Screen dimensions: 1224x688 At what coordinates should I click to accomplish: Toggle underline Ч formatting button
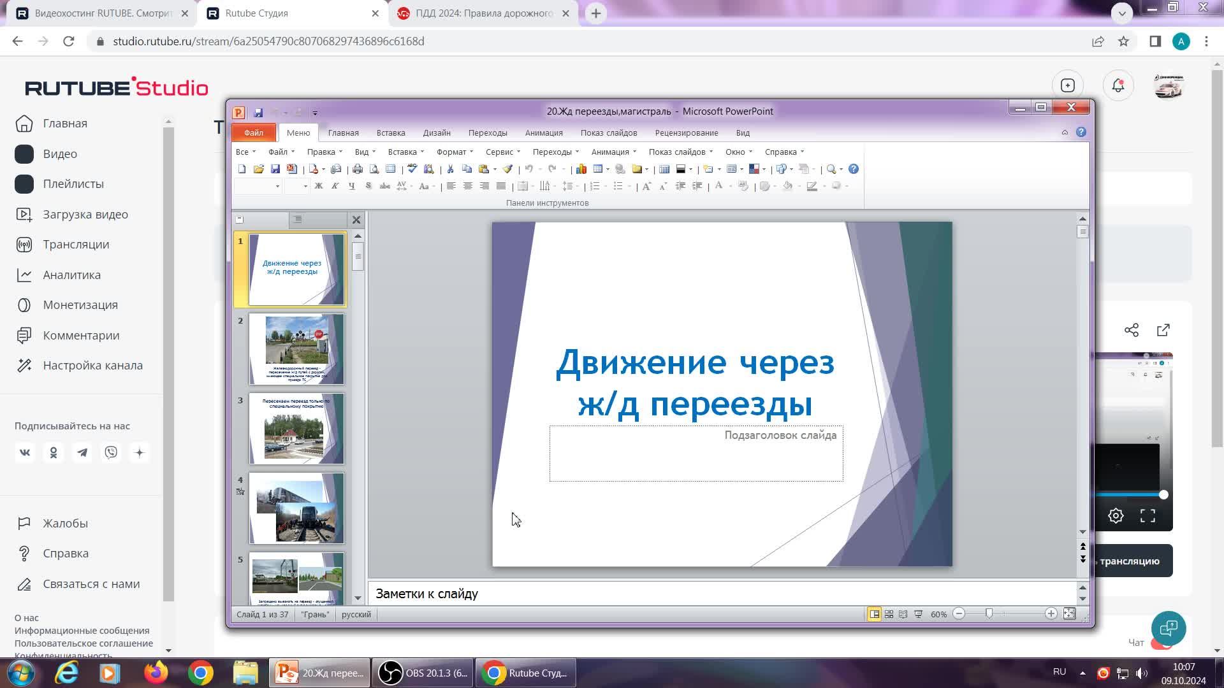[351, 186]
